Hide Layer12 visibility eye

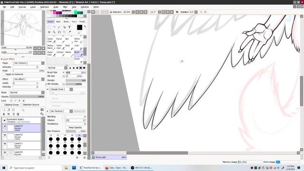pyautogui.click(x=5, y=135)
